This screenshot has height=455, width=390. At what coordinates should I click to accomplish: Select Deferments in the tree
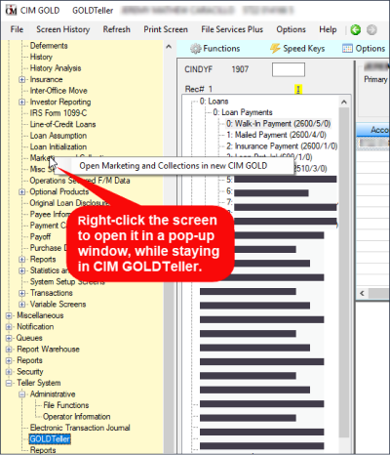pos(49,46)
